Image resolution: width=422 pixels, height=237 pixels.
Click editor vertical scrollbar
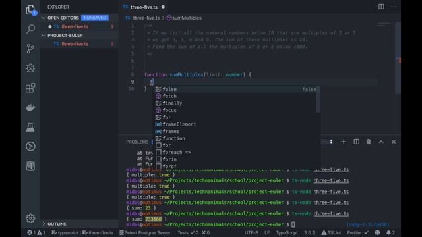pyautogui.click(x=398, y=58)
